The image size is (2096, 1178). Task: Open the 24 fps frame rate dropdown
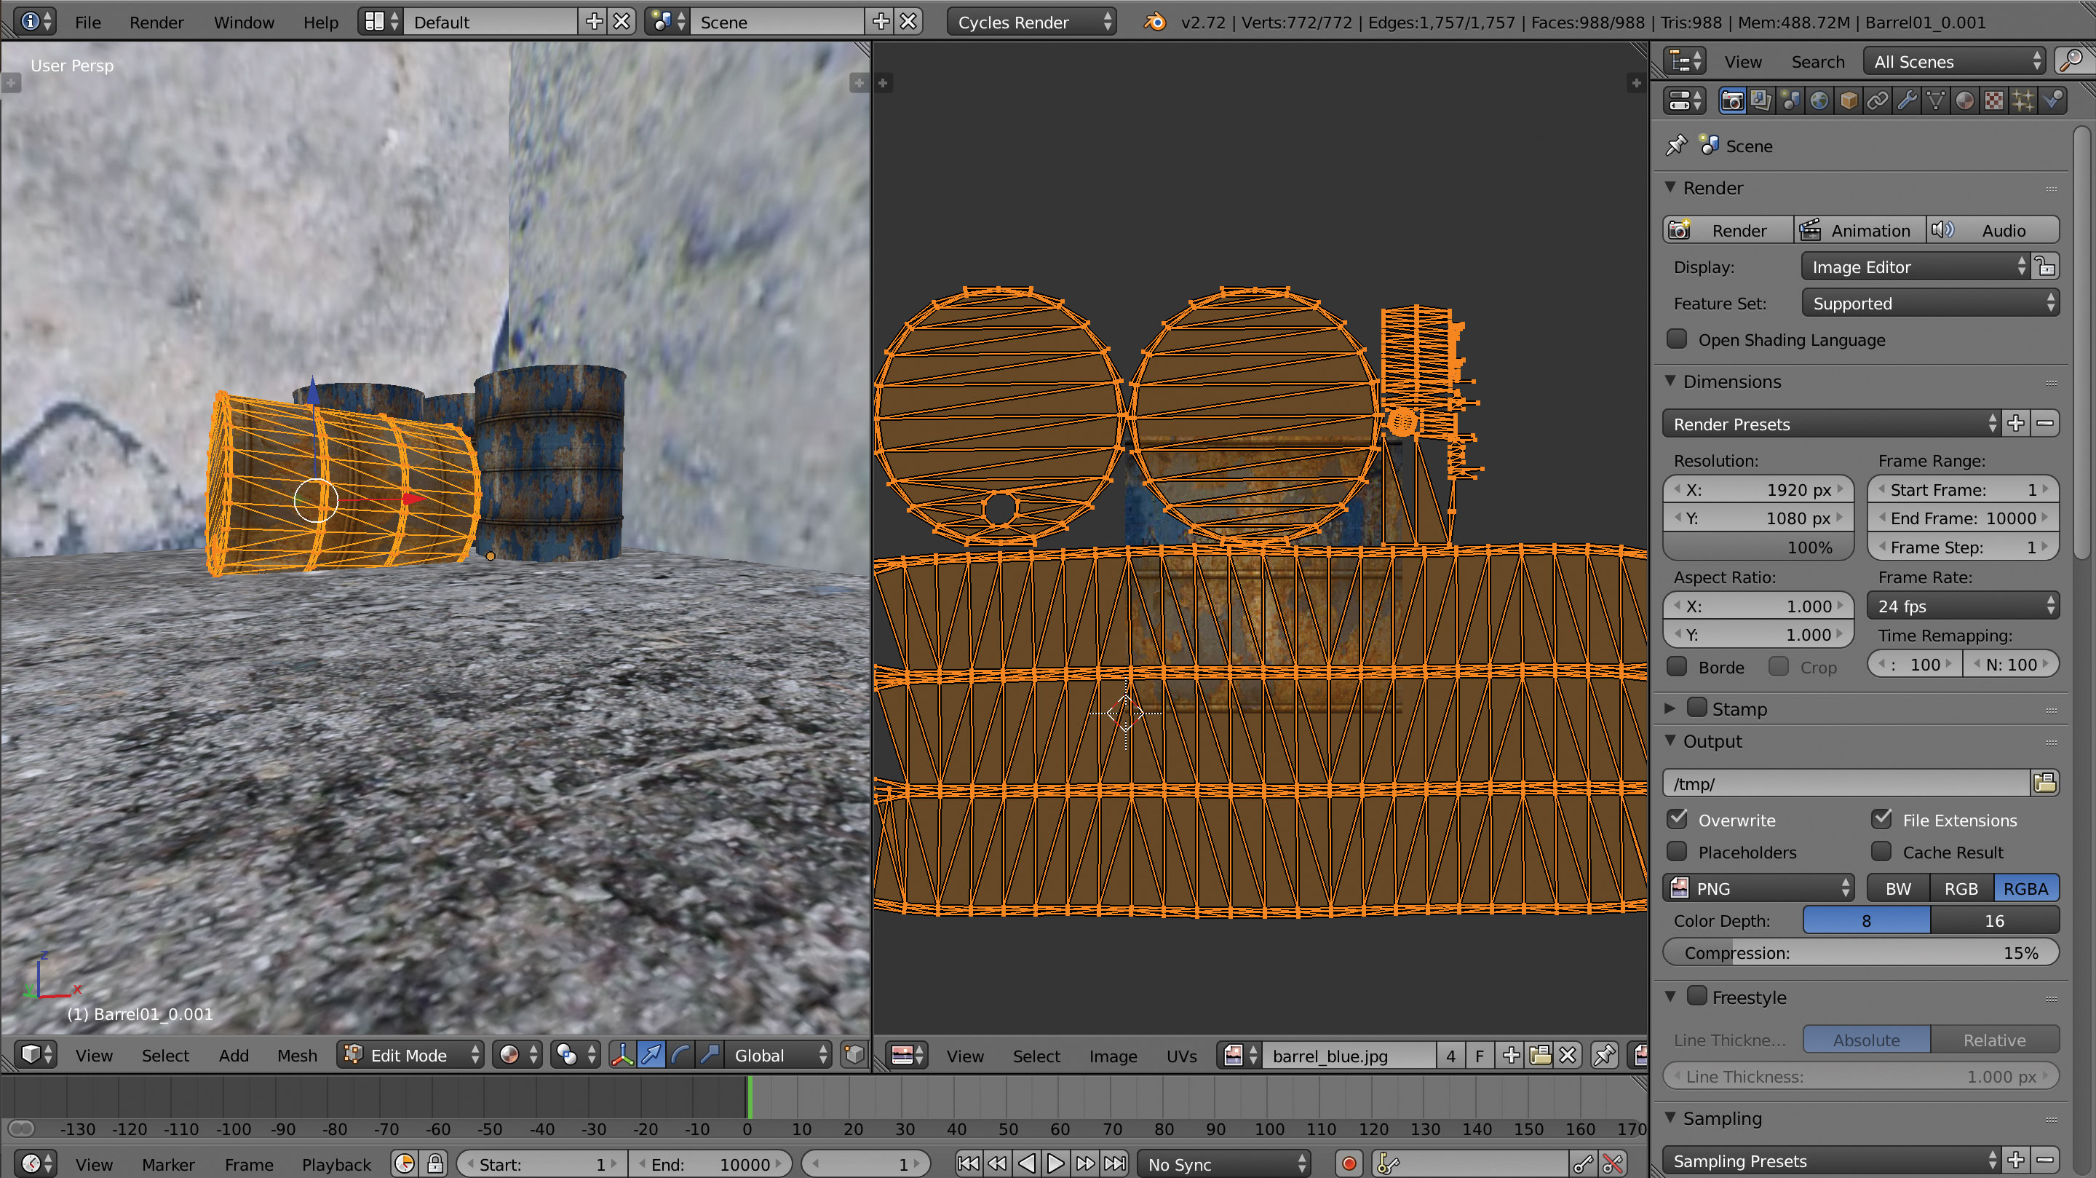tap(1963, 606)
